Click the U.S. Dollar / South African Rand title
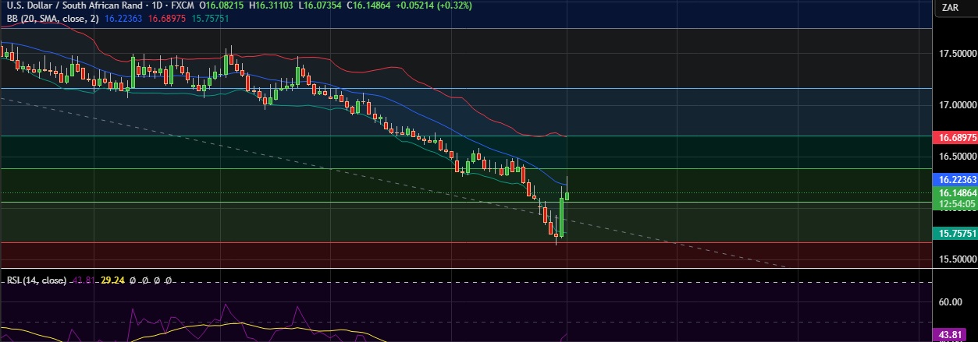This screenshot has width=978, height=342. 76,5
